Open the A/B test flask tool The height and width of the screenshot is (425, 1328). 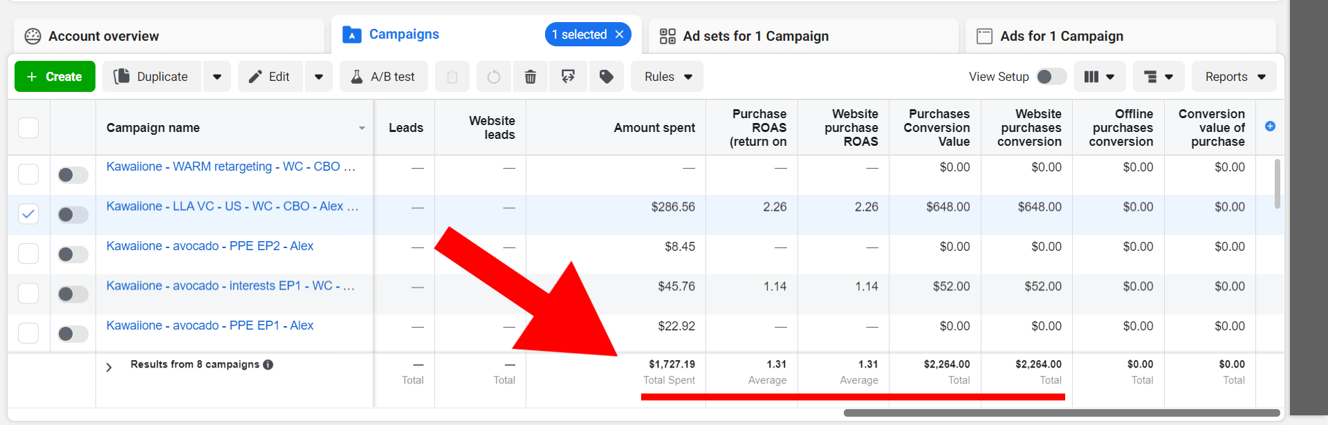coord(383,77)
